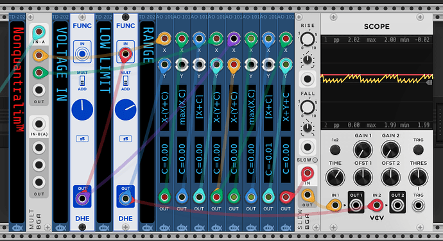This screenshot has height=241, width=443.
Task: Click the Scope TRIG mode button
Action: click(x=418, y=150)
